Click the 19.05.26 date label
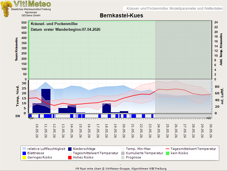 click(115, 131)
